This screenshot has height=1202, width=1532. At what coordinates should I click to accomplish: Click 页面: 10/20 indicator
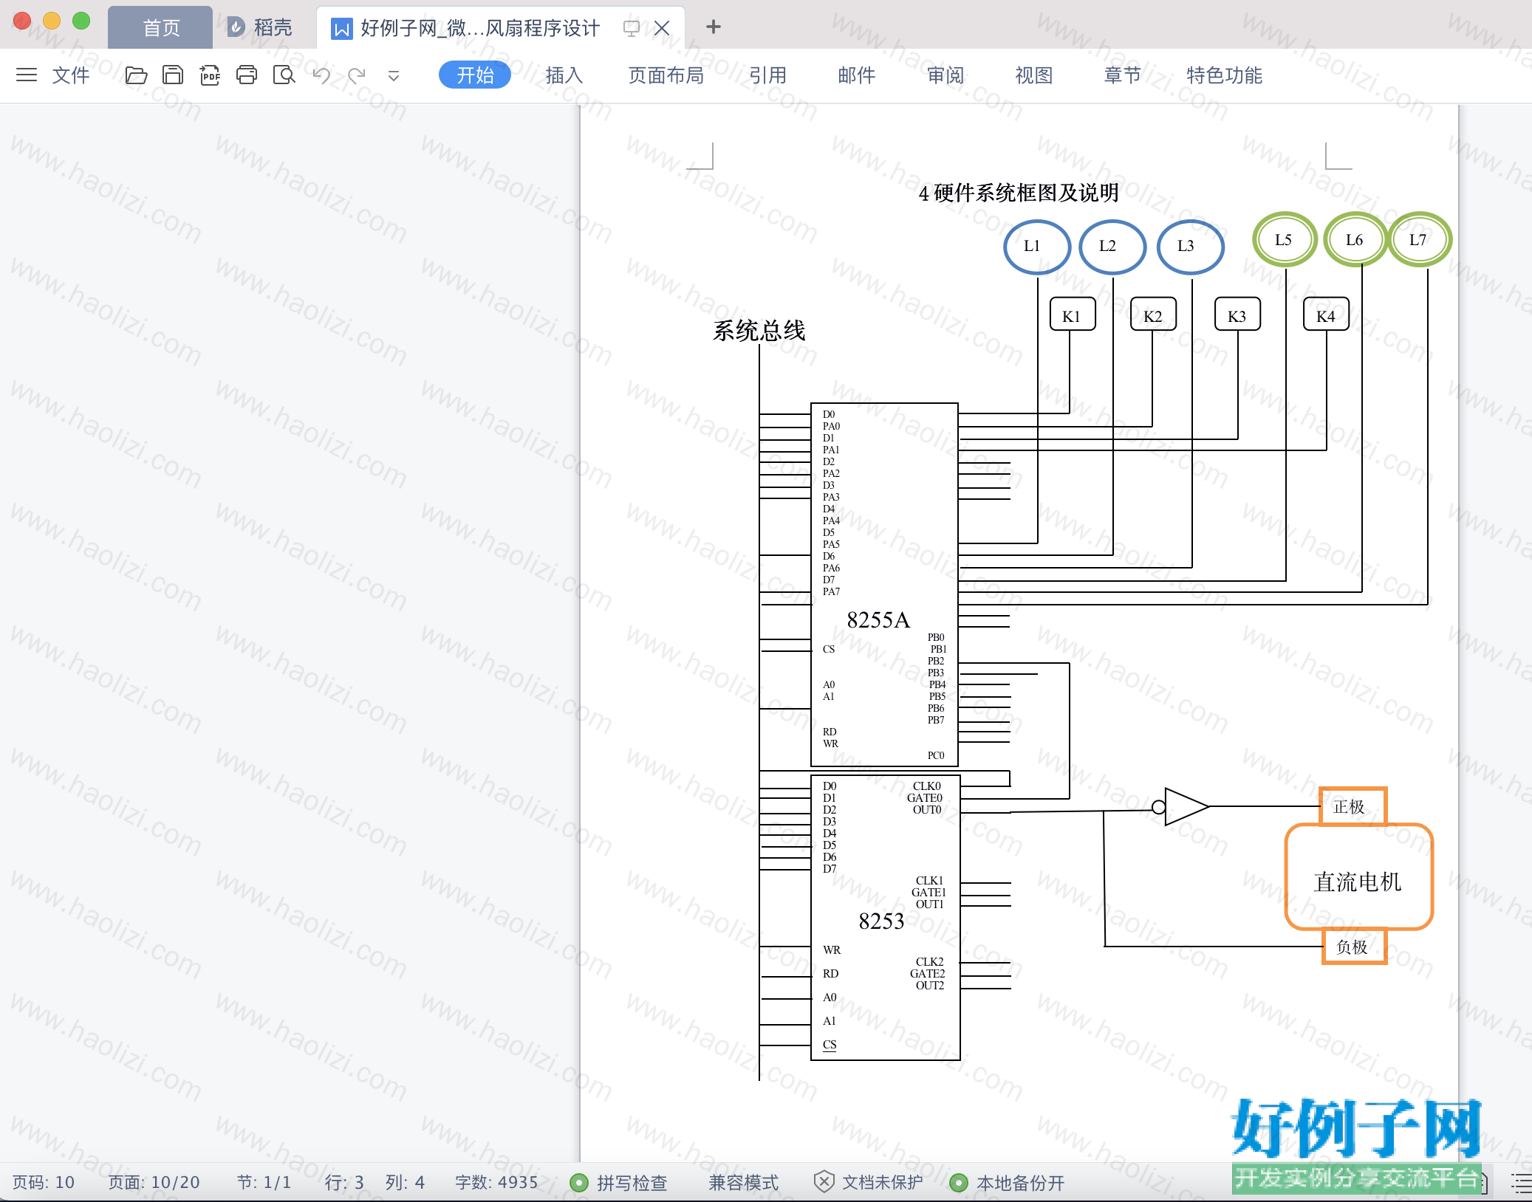[154, 1182]
